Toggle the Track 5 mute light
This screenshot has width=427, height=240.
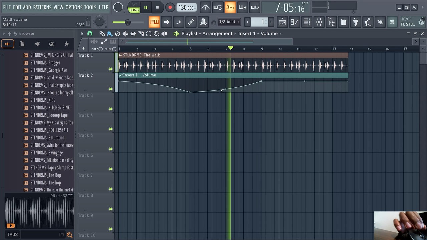110,149
